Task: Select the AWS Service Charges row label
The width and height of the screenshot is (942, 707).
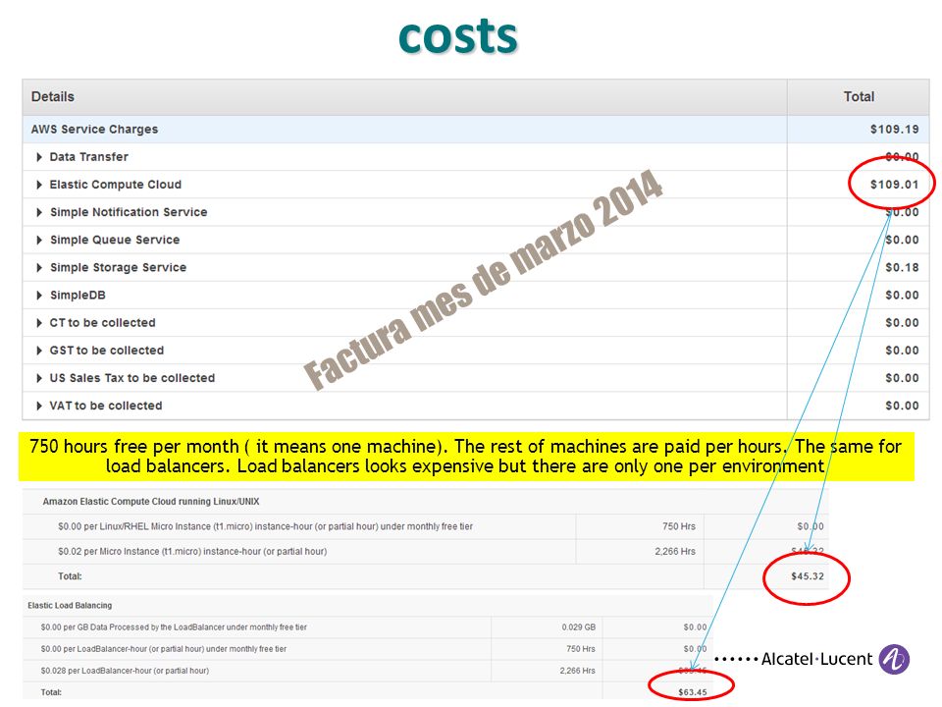Action: [x=94, y=130]
